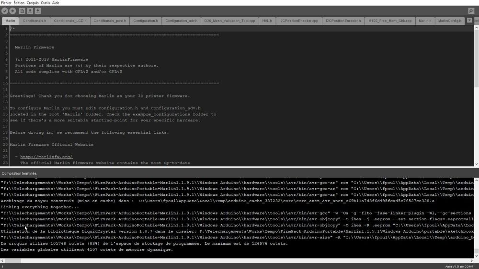Switch to the Configuration.h tab
This screenshot has width=479, height=269.
(x=146, y=21)
